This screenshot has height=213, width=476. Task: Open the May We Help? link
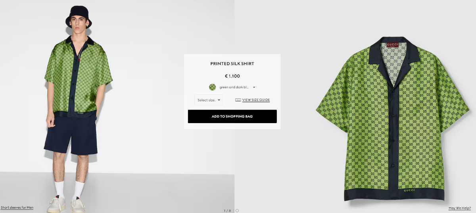pyautogui.click(x=460, y=208)
